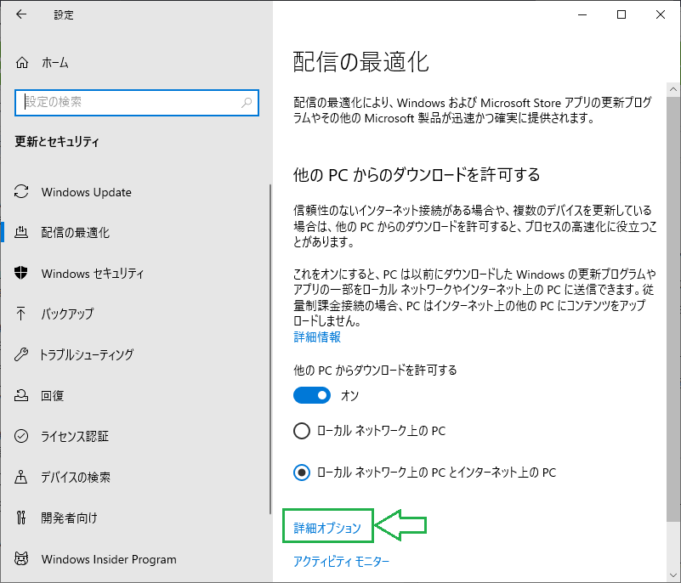Click the バックアップ up-arrow icon
This screenshot has height=583, width=681.
click(21, 314)
